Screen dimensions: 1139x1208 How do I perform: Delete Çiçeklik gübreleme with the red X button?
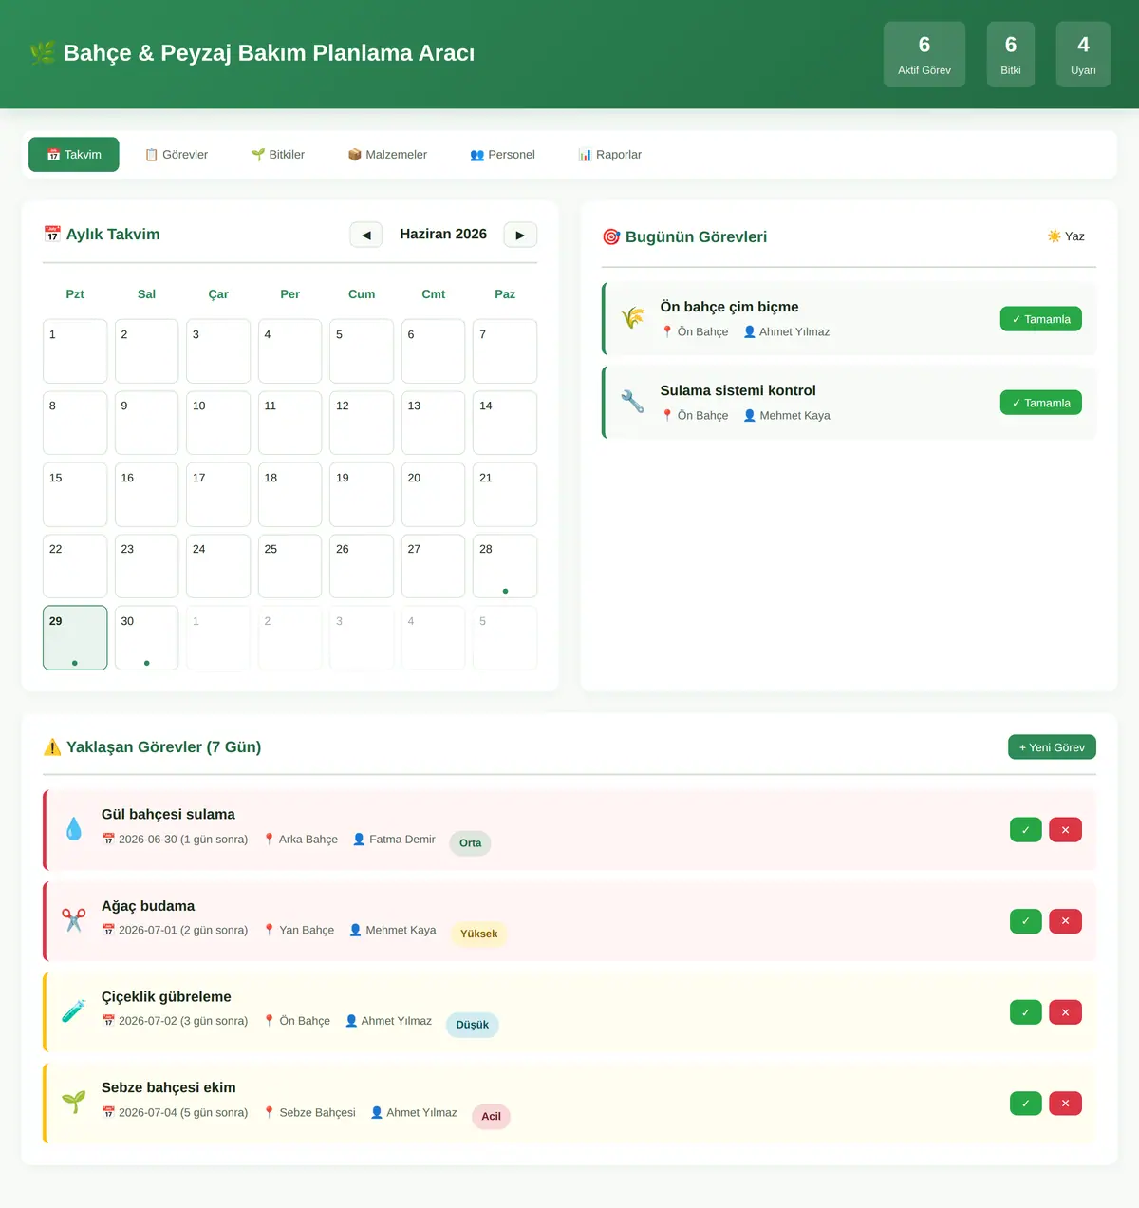point(1066,1012)
